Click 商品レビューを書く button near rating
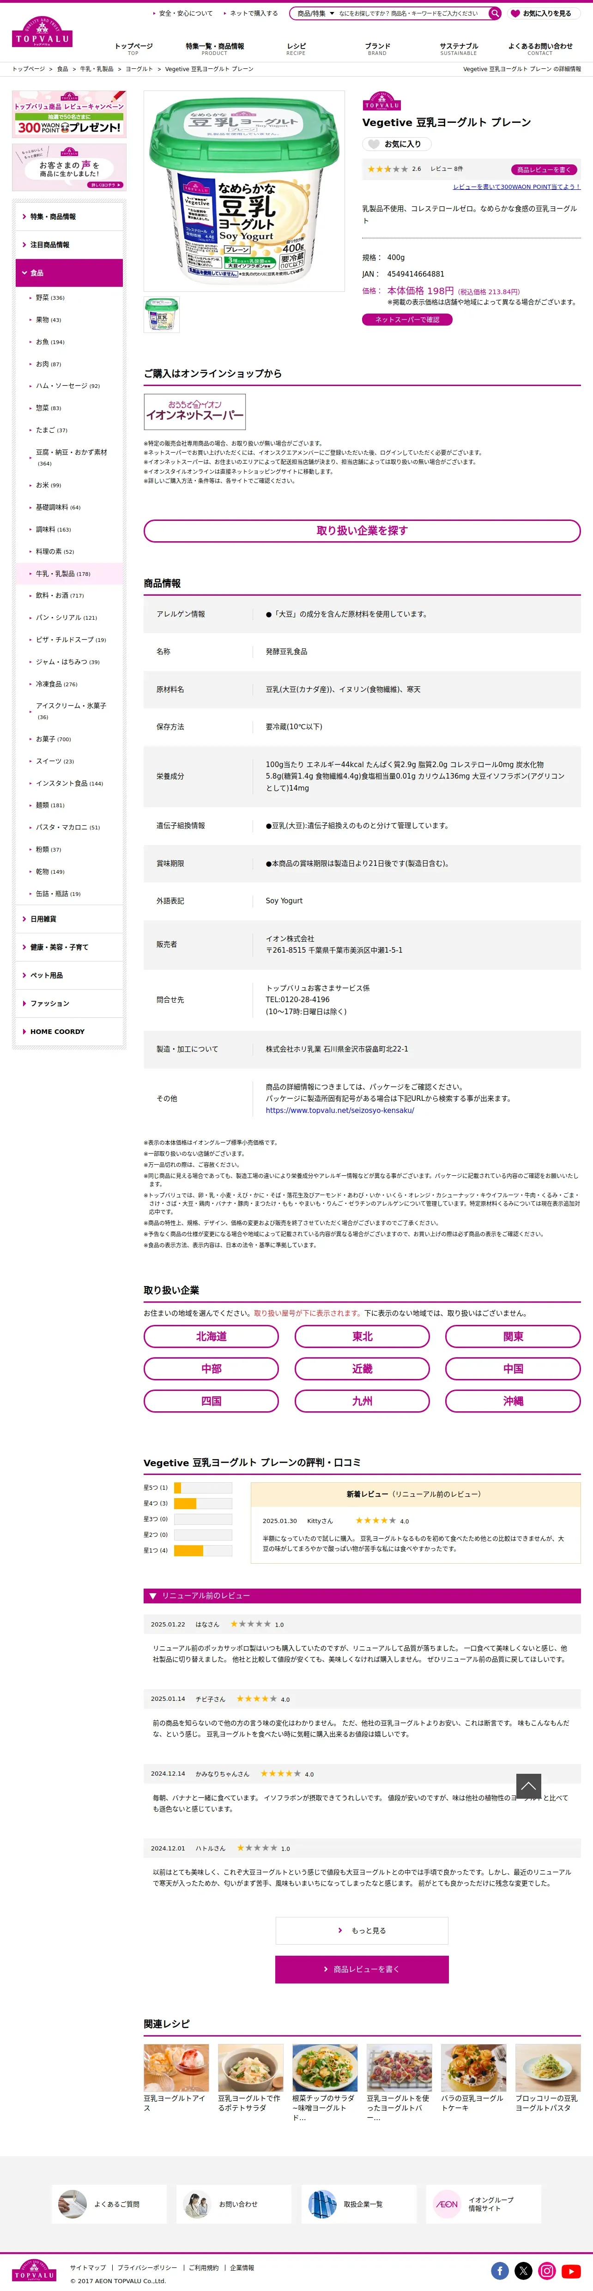The width and height of the screenshot is (593, 2291). pyautogui.click(x=544, y=169)
